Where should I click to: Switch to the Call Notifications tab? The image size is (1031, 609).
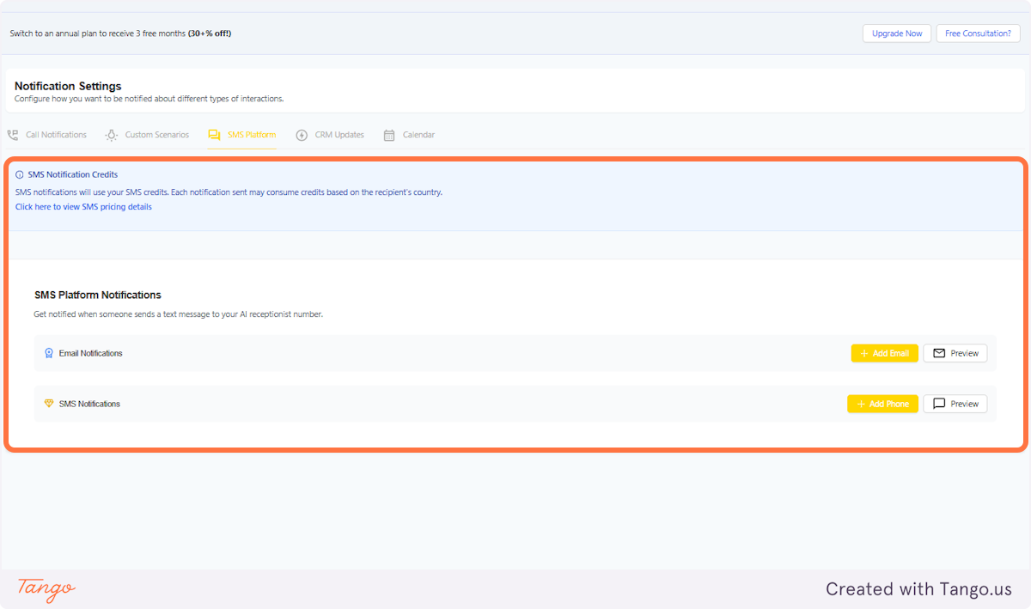point(56,135)
